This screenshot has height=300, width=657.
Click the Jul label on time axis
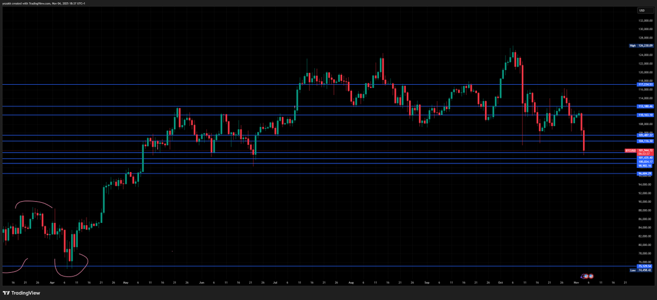pos(275,283)
